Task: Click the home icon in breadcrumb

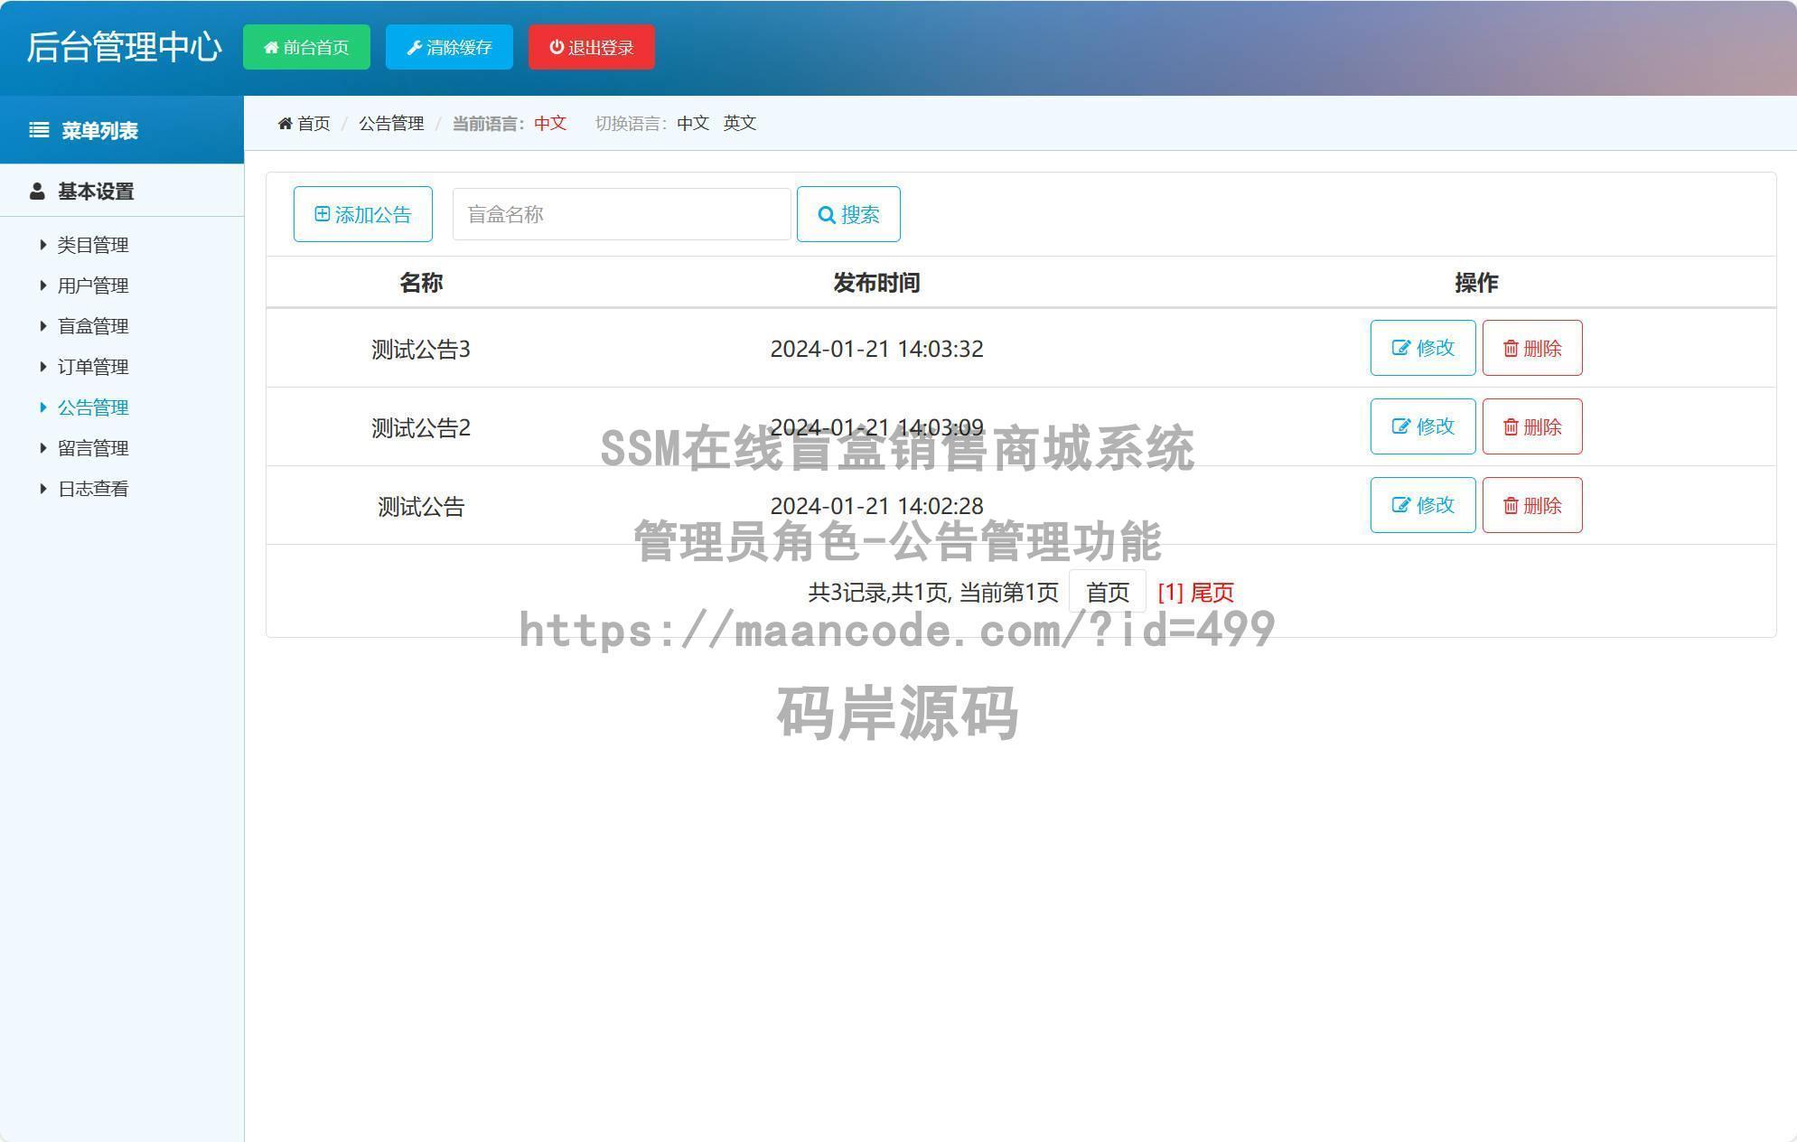Action: pos(285,123)
